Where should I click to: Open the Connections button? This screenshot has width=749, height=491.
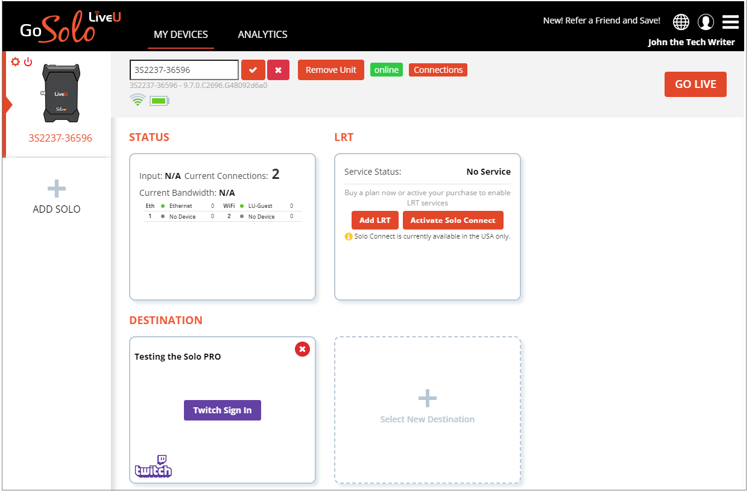(438, 70)
